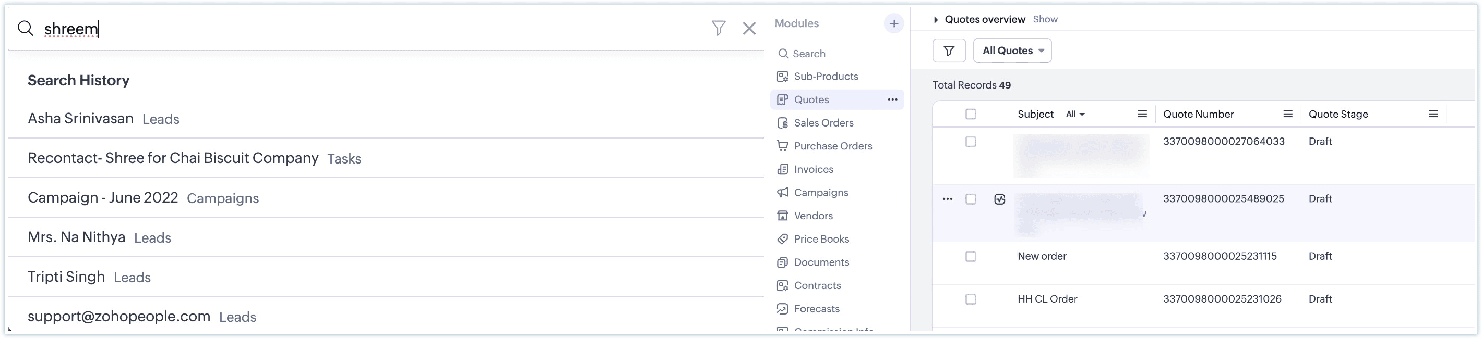Open the Campaigns module in the sidebar
Screen dimensions: 1482x339
pos(820,193)
